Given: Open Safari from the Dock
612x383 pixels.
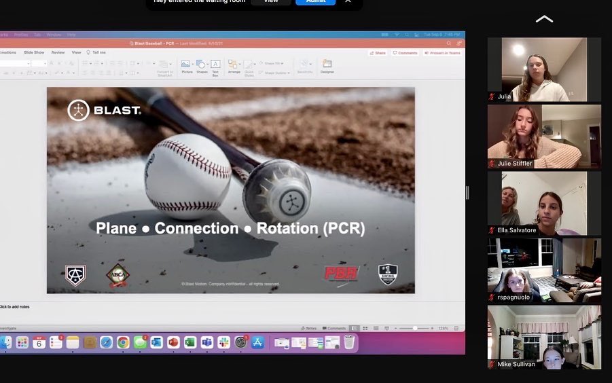Looking at the screenshot, I should tap(106, 342).
